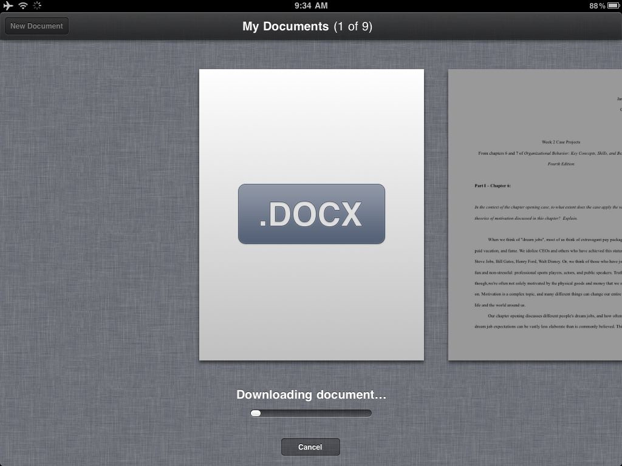Viewport: 622px width, 466px height.
Task: Tap the airplane mode status icon
Action: click(x=8, y=5)
